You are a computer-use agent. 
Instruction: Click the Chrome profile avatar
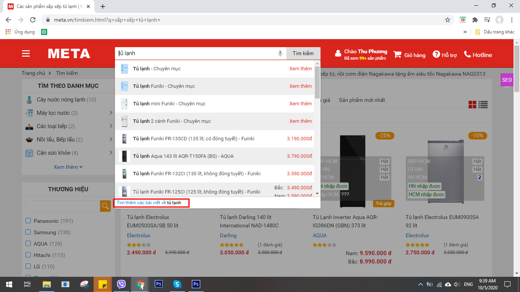499,20
